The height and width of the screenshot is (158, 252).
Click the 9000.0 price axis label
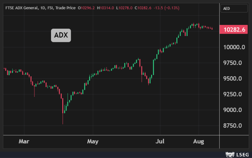click(x=233, y=110)
